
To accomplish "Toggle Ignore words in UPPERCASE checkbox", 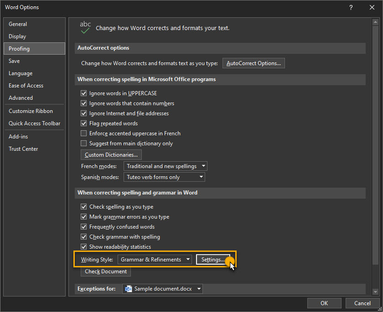I will (x=83, y=93).
